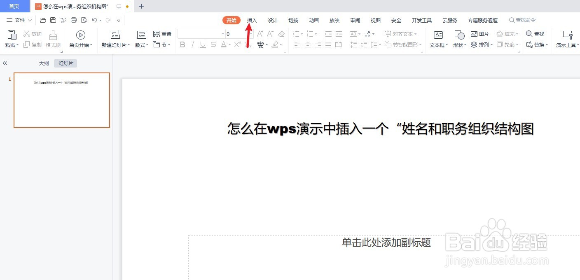This screenshot has width=580, height=280.
Task: Click the subtitle placeholder 单击此处添加副标题
Action: pyautogui.click(x=386, y=243)
